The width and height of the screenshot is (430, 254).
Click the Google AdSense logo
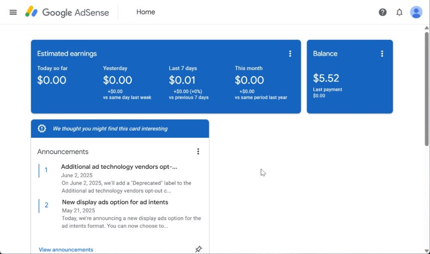[67, 12]
